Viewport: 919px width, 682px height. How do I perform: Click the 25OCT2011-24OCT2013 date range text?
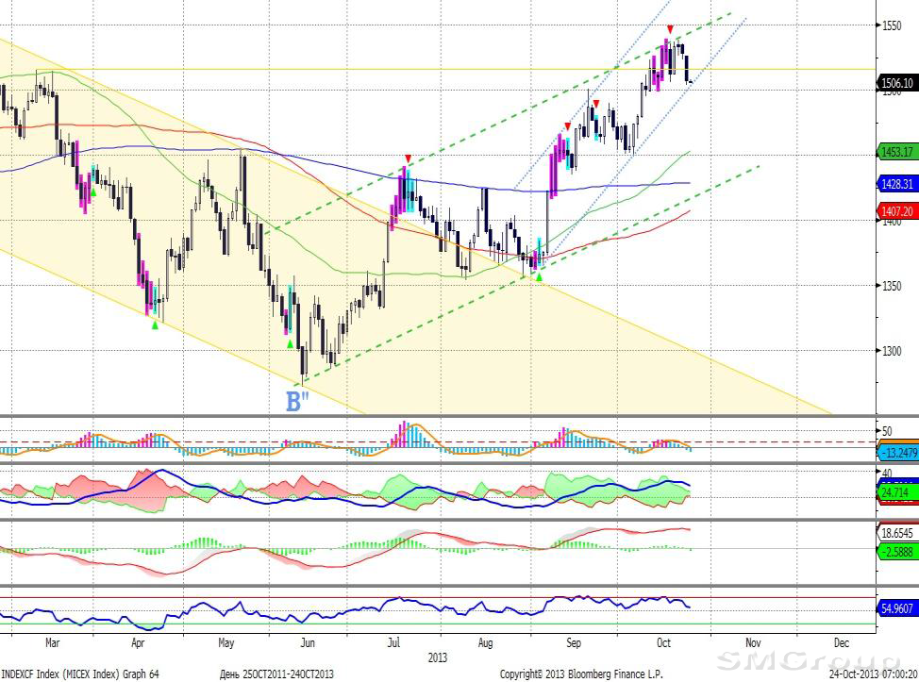(x=275, y=674)
